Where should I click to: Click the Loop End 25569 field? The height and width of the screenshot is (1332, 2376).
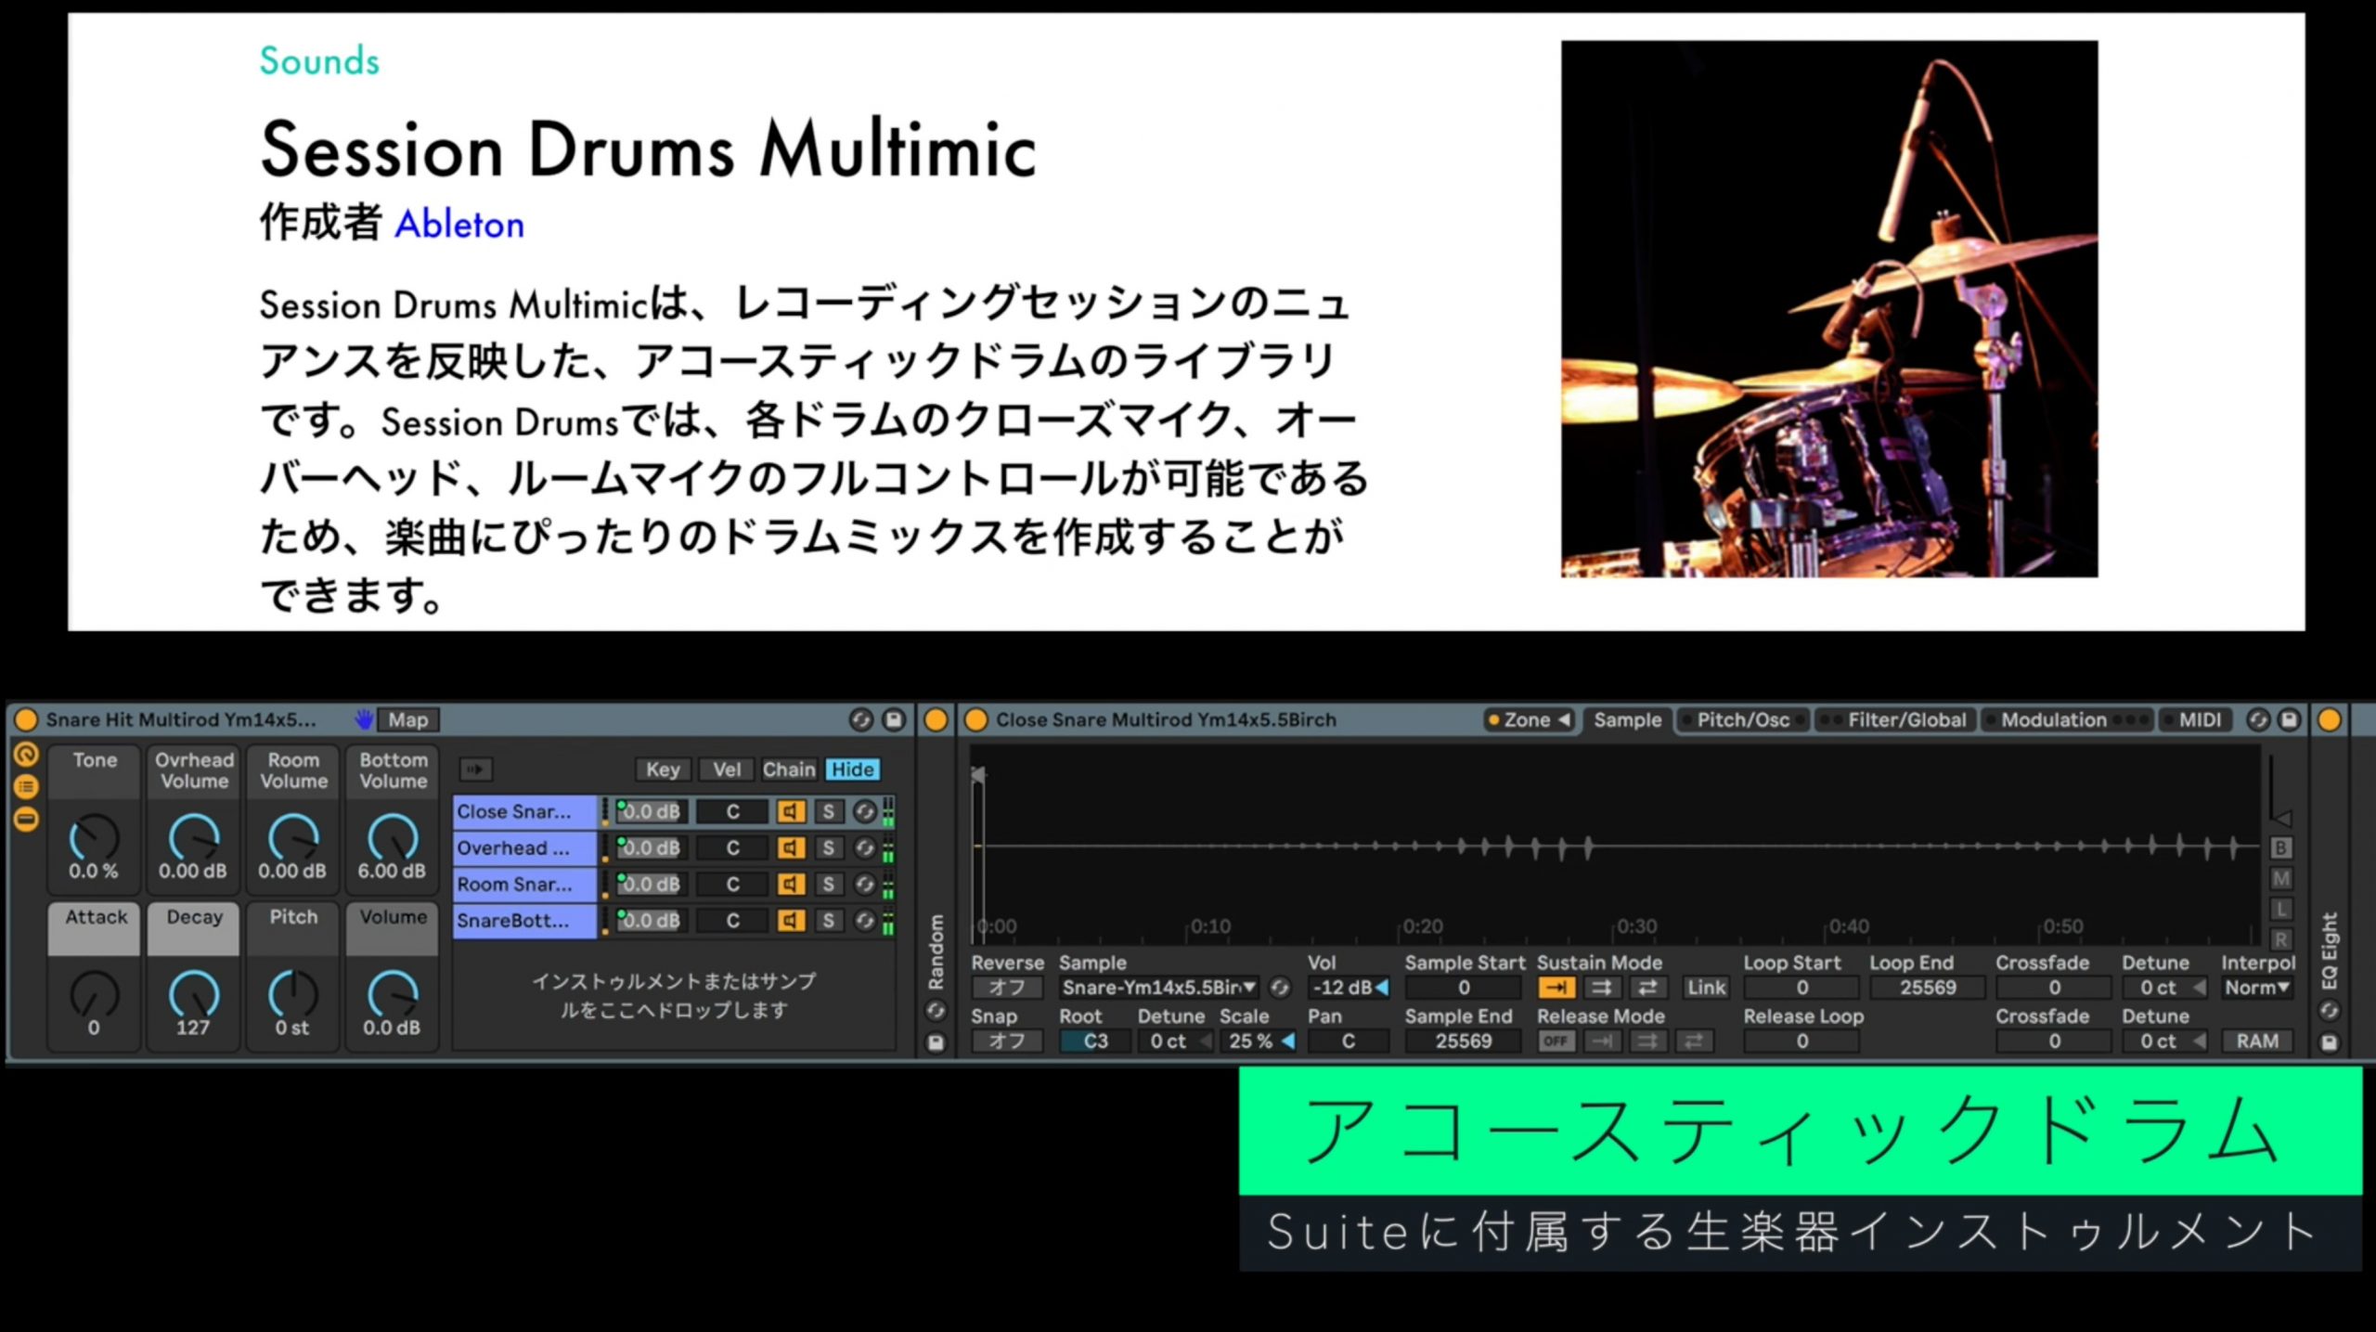pos(1927,988)
